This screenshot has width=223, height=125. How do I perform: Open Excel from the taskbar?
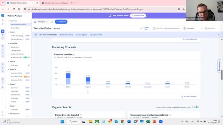point(148,122)
